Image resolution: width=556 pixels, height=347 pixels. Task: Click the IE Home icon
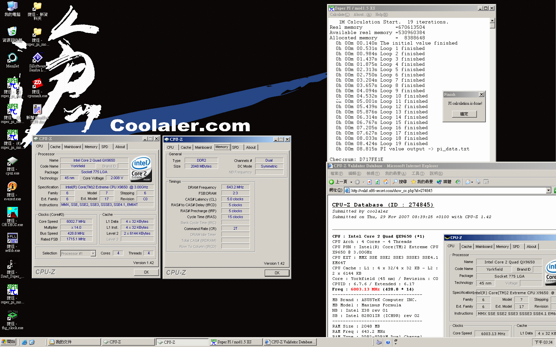click(x=386, y=182)
